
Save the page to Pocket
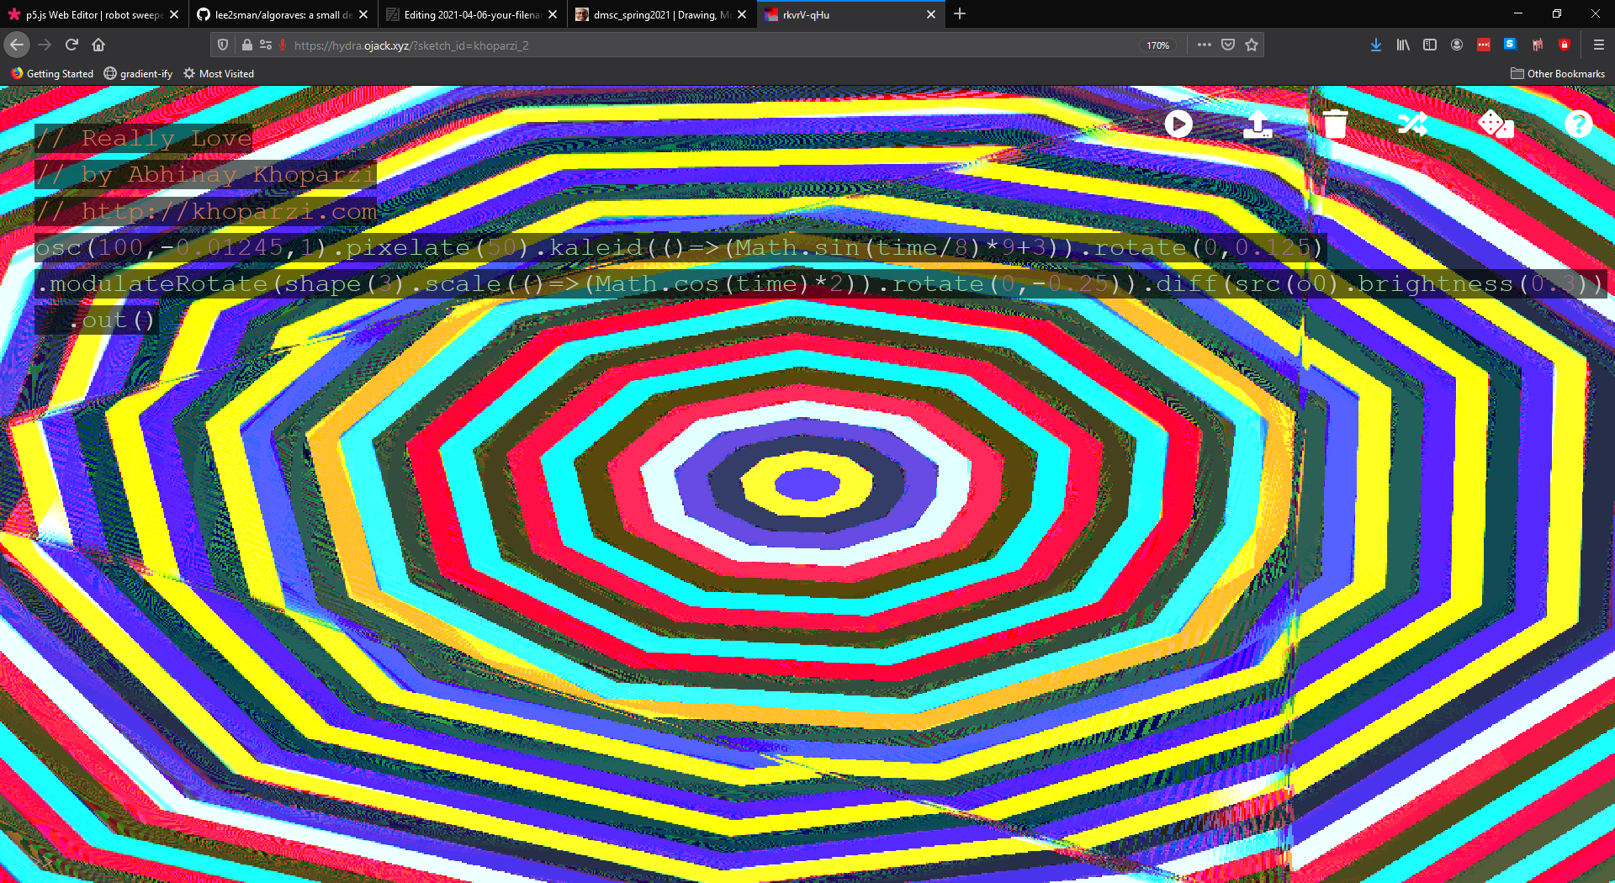1228,45
